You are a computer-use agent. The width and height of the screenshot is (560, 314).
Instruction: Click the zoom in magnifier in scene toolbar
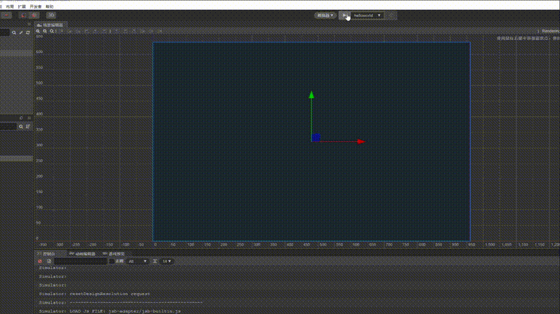pyautogui.click(x=38, y=31)
